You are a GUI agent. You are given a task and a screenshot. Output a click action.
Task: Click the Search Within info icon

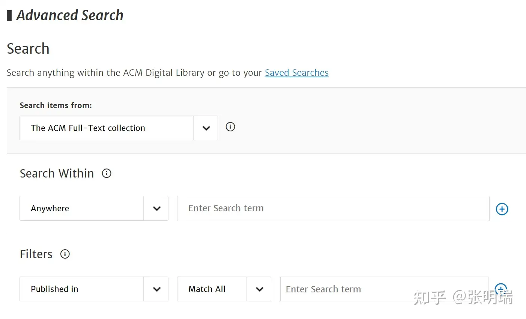(x=107, y=173)
